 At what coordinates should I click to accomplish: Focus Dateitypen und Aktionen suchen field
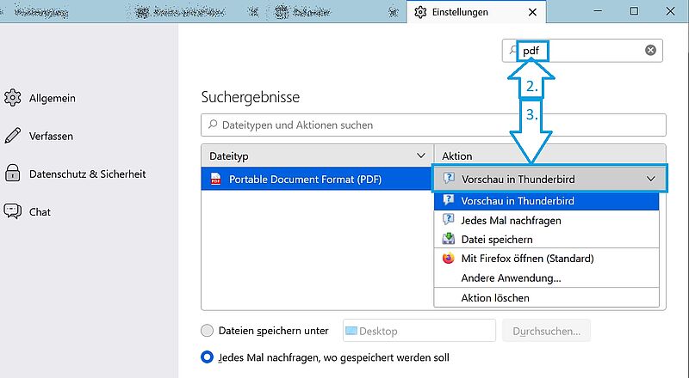tap(433, 125)
